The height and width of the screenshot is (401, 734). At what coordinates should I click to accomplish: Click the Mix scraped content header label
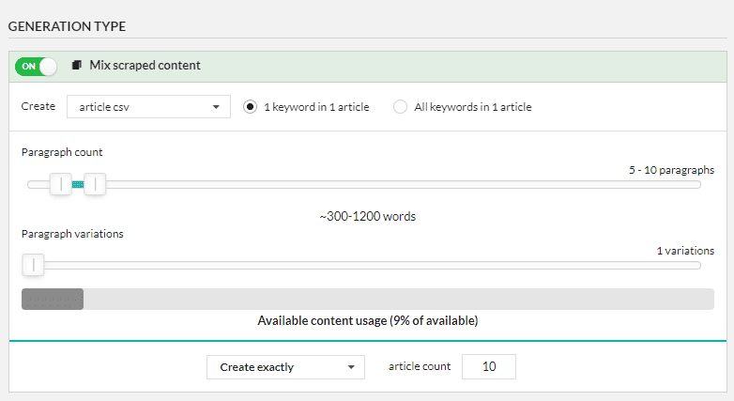pyautogui.click(x=145, y=65)
